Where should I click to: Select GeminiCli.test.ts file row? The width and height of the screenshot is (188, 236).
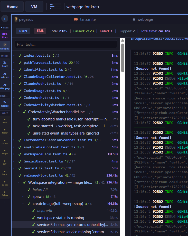(66, 168)
